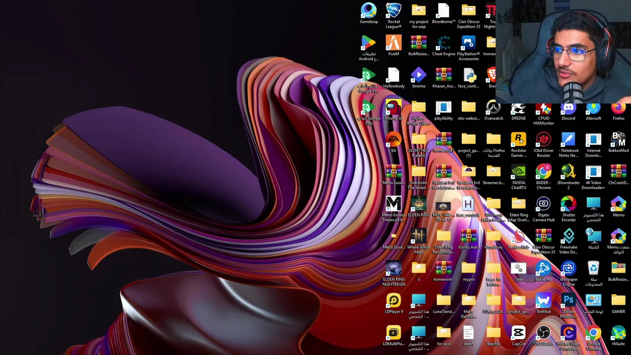
Task: Click the EA app icon
Action: point(393,142)
